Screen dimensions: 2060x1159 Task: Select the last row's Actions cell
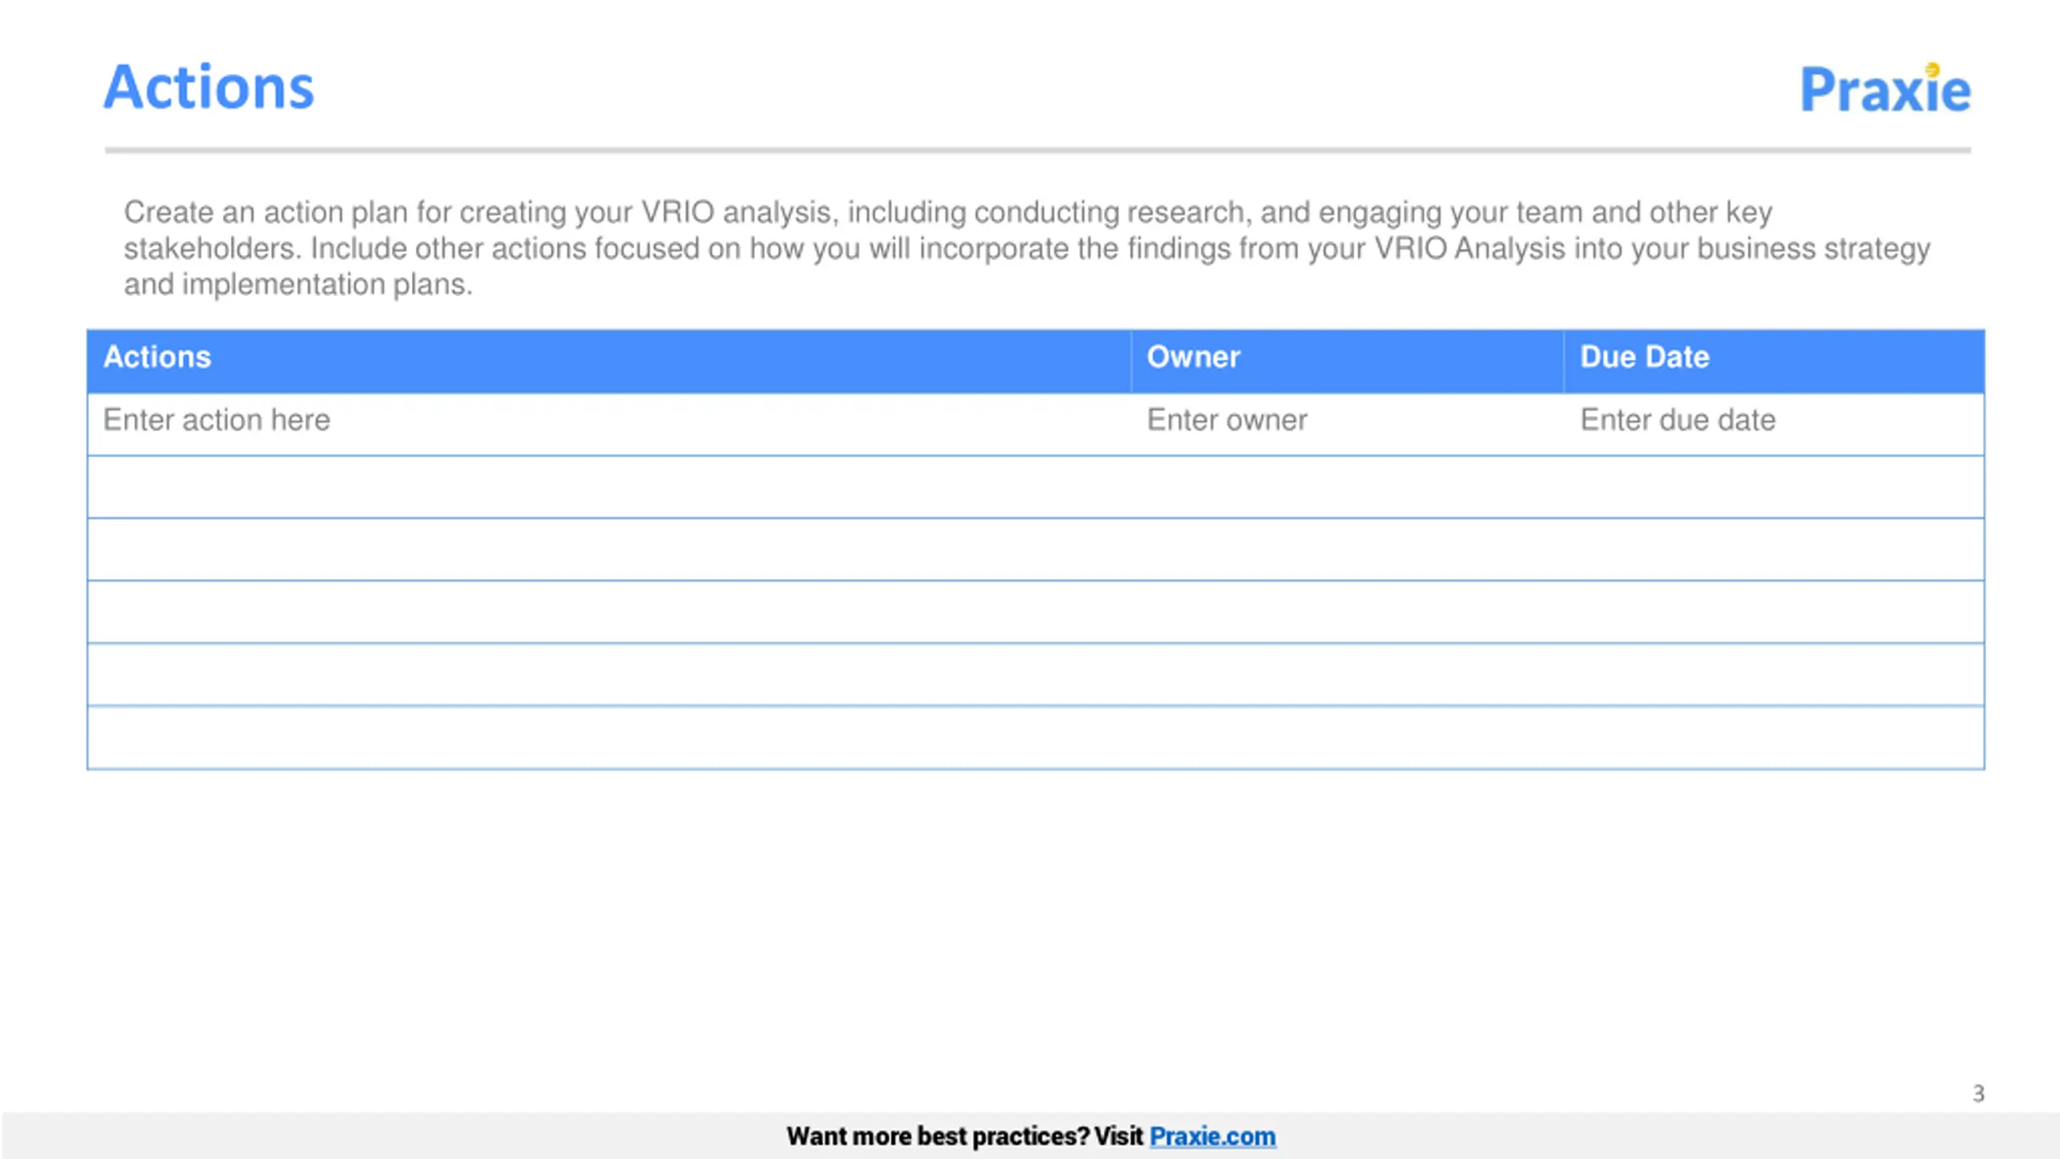[x=608, y=737]
